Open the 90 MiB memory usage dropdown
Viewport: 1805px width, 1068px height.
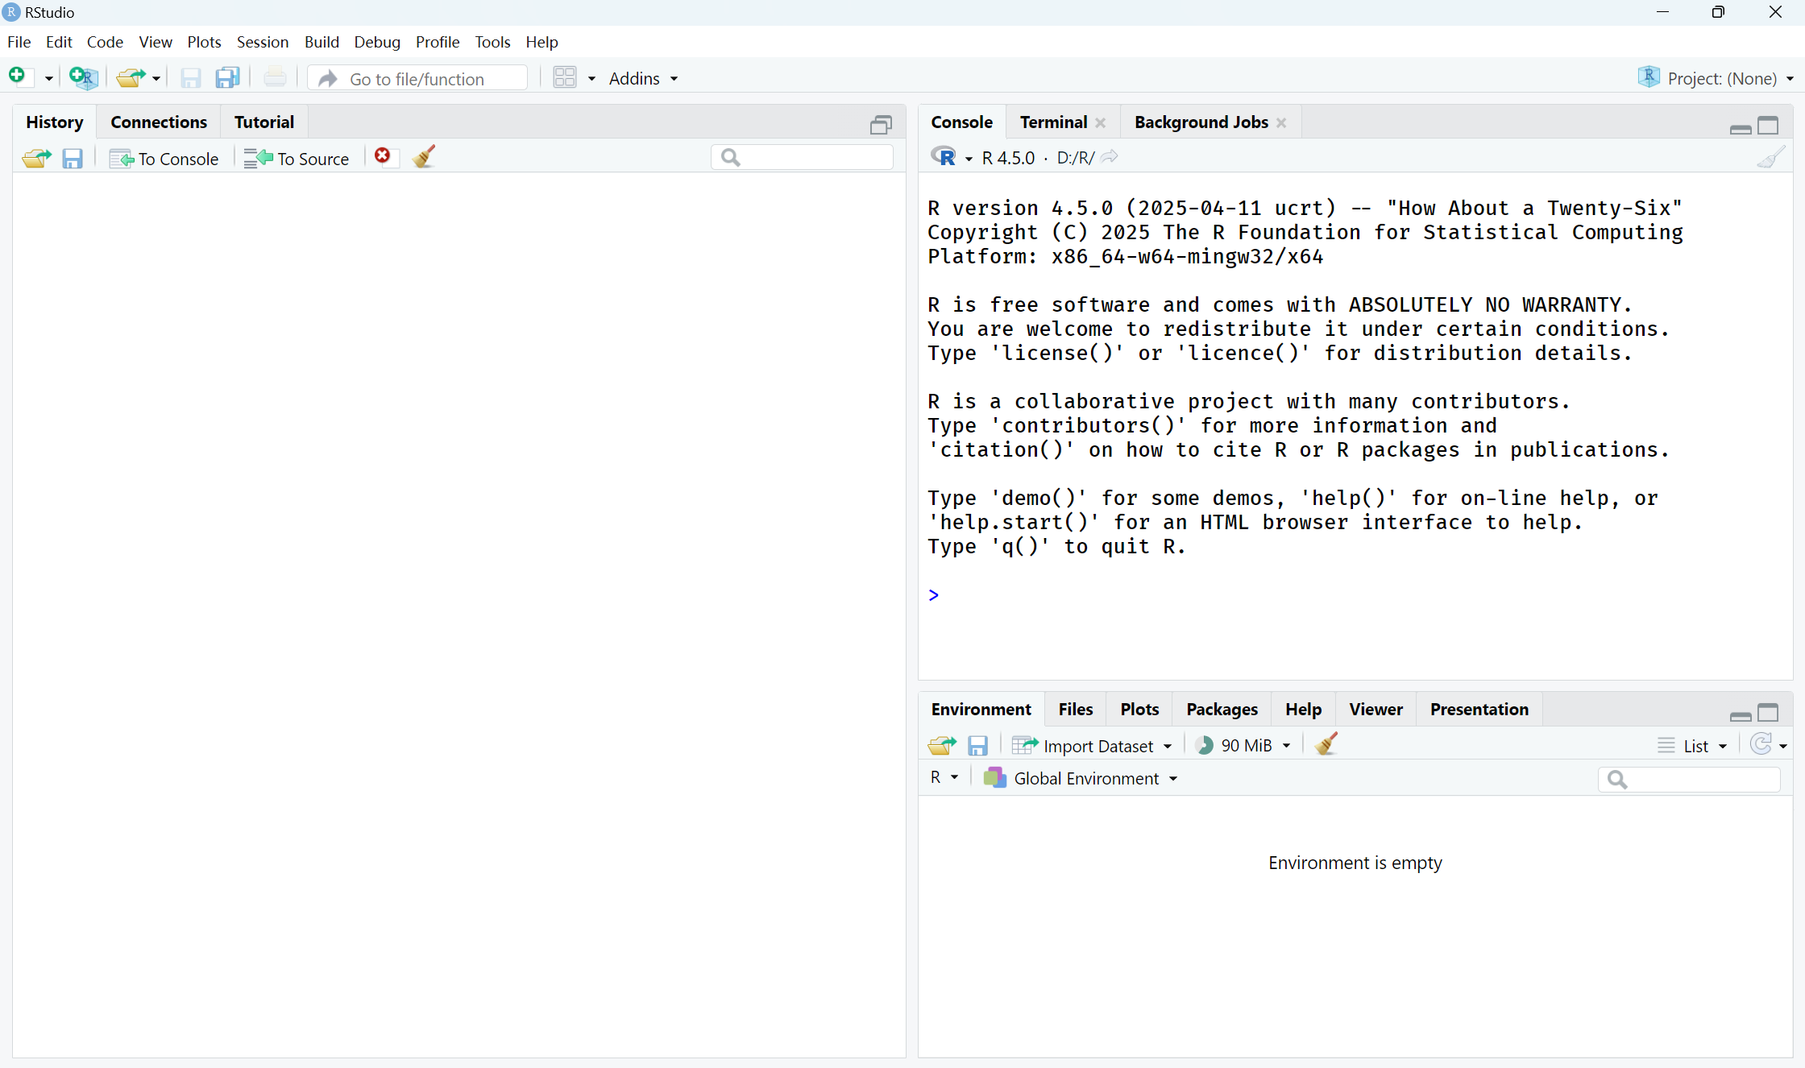pos(1243,746)
